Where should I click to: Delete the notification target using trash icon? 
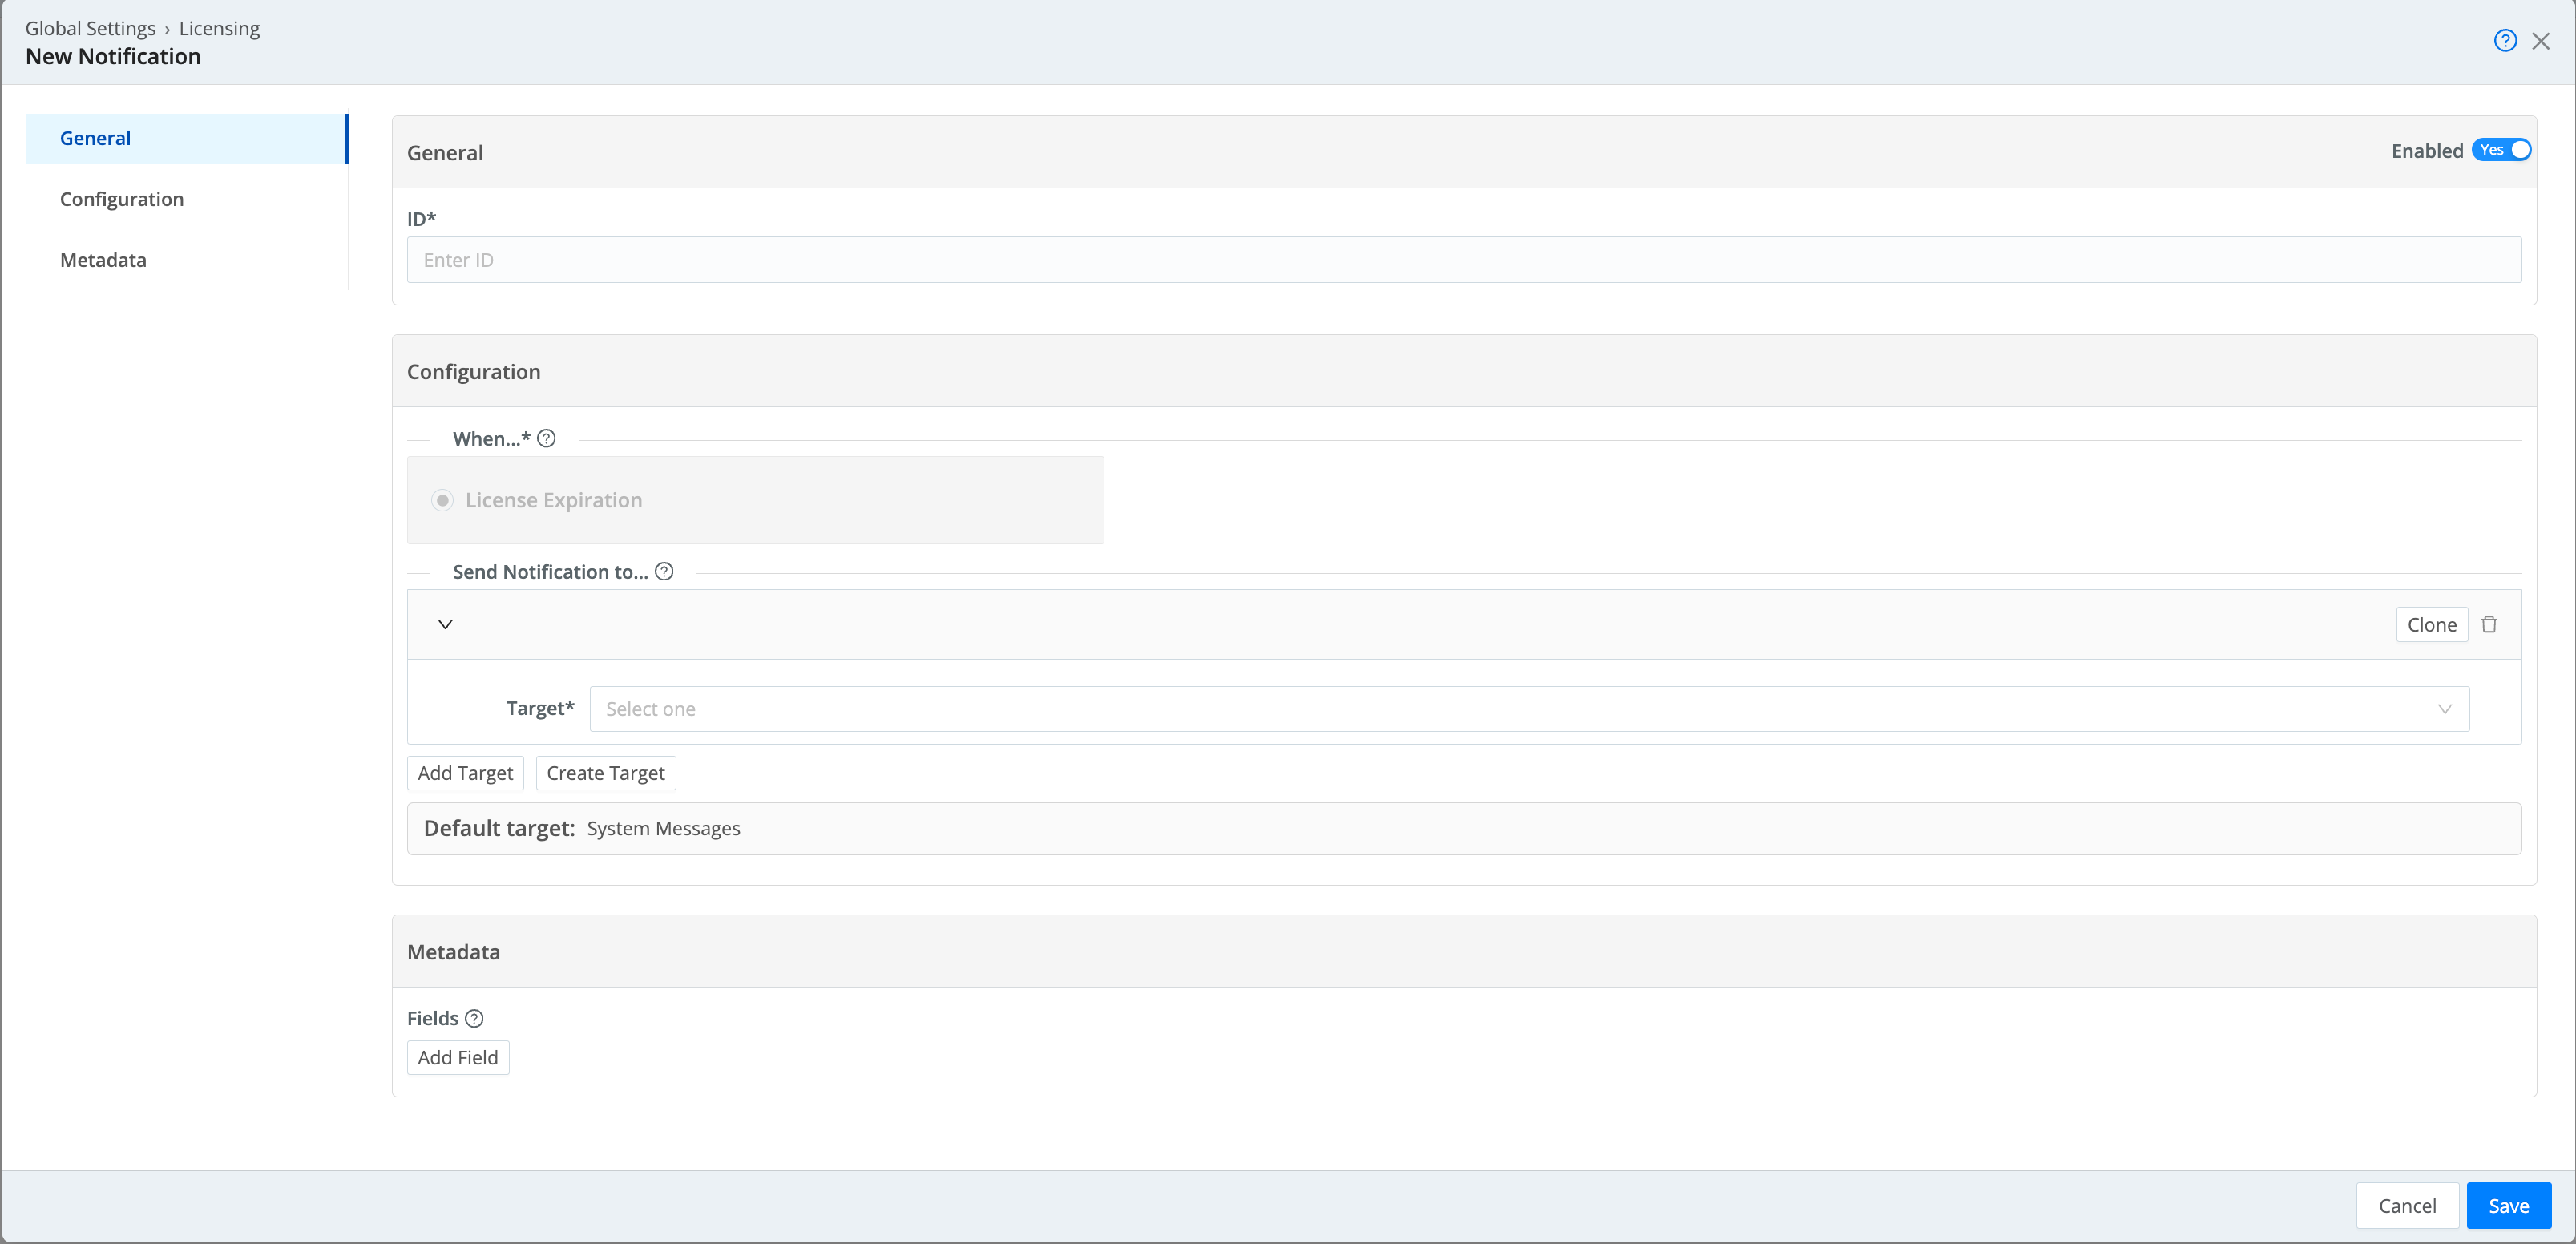click(2489, 623)
